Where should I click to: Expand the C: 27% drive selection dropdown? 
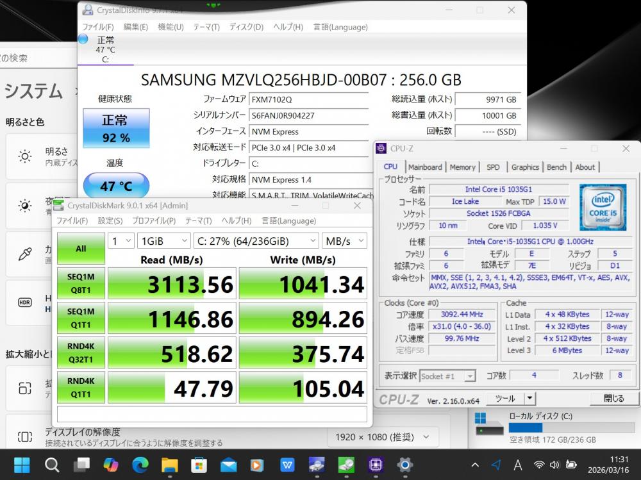pyautogui.click(x=255, y=241)
